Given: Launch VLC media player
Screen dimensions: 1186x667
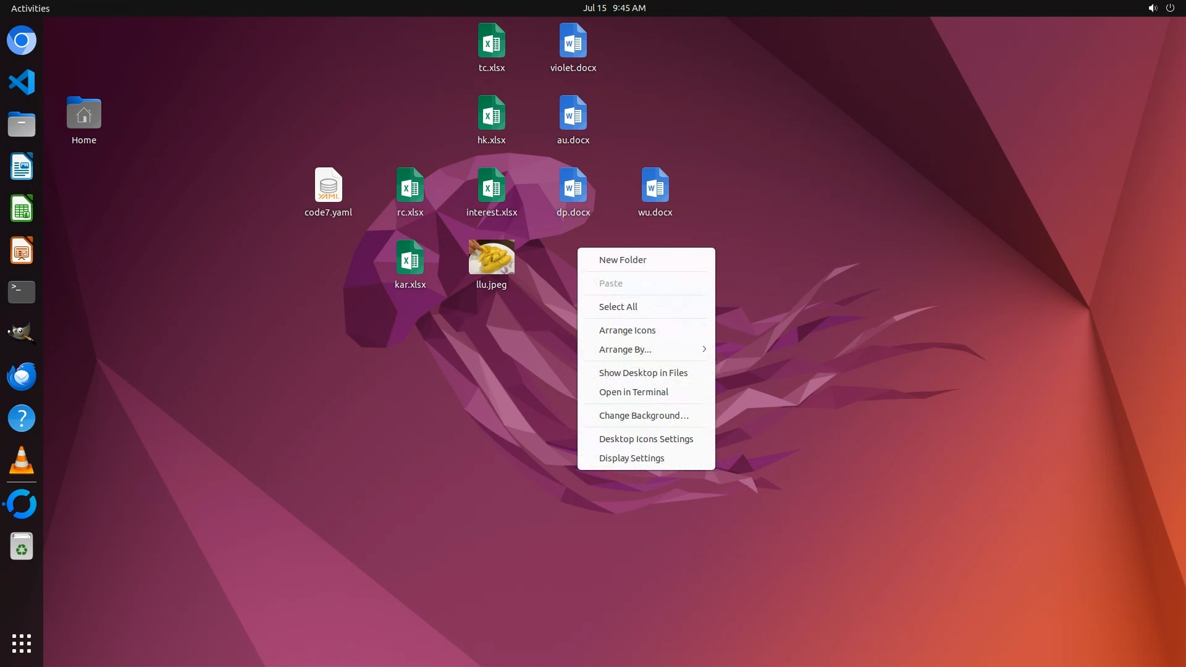Looking at the screenshot, I should click(22, 461).
